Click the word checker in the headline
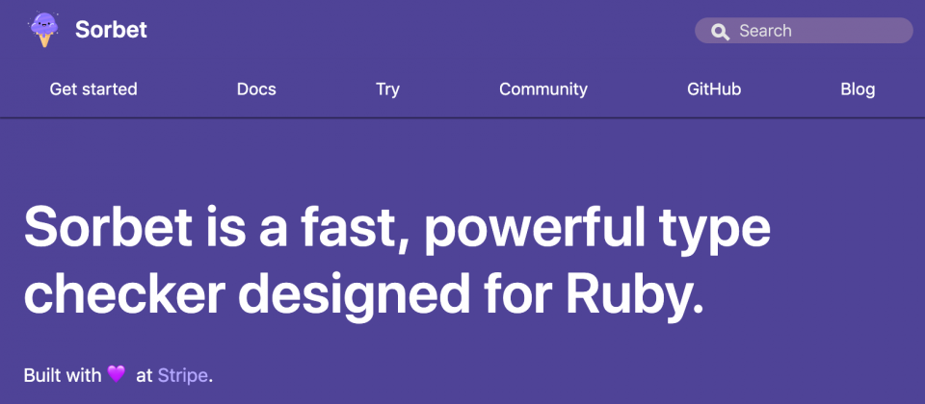The height and width of the screenshot is (404, 925). [x=125, y=293]
